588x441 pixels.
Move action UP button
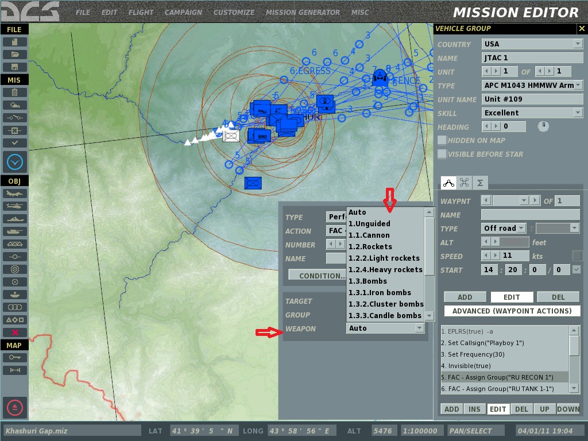point(544,409)
